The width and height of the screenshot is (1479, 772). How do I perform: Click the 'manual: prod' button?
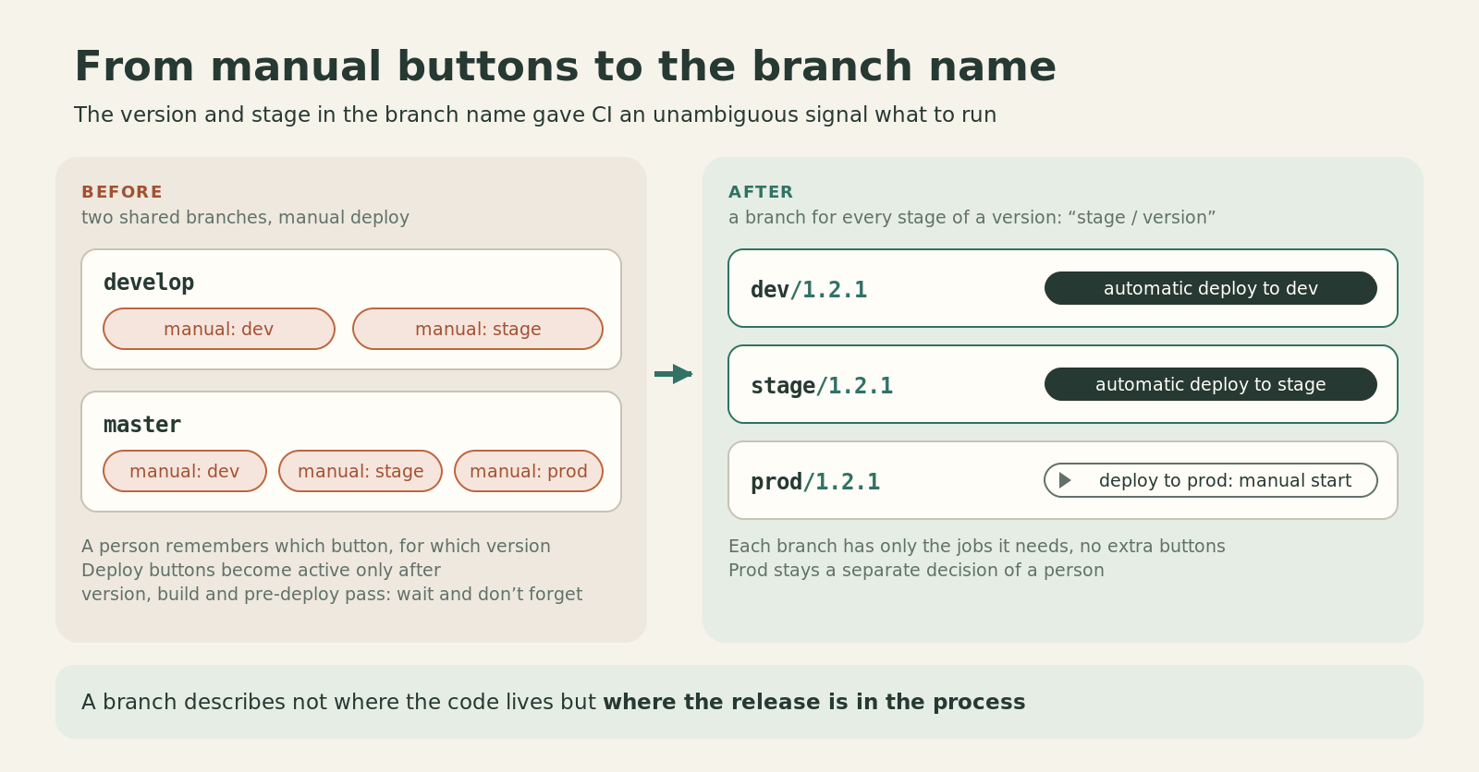coord(529,471)
